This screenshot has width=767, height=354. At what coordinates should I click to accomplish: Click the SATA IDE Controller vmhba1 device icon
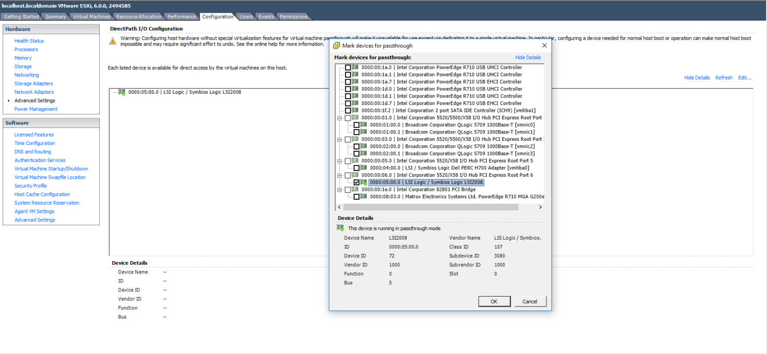click(x=355, y=110)
